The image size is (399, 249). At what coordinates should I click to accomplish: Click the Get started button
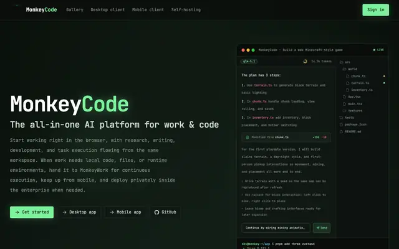click(x=32, y=212)
